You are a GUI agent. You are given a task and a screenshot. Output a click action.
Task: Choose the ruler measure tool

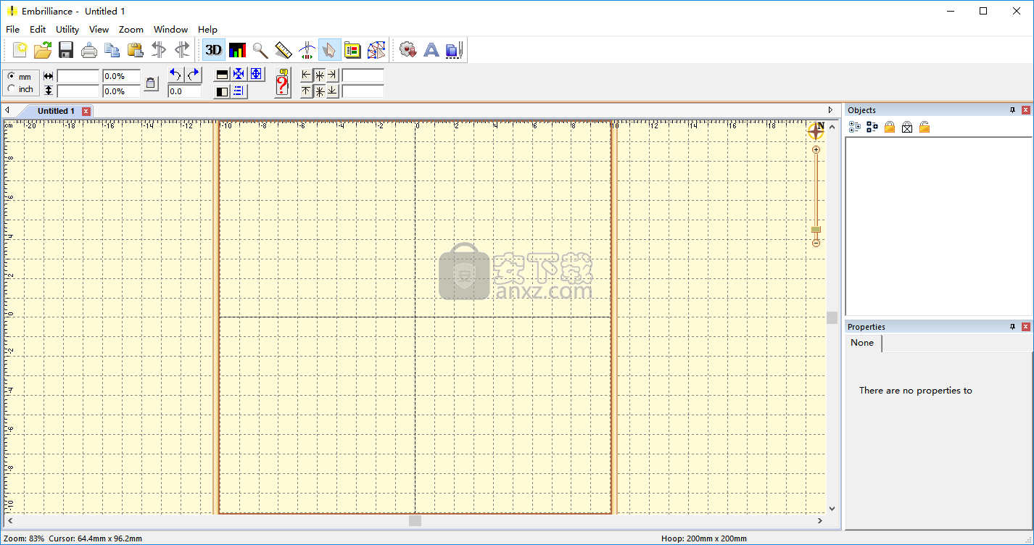[284, 50]
